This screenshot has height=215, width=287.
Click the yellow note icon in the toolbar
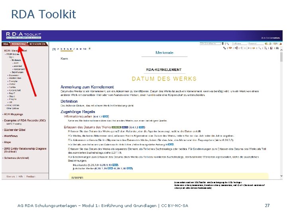254,48
